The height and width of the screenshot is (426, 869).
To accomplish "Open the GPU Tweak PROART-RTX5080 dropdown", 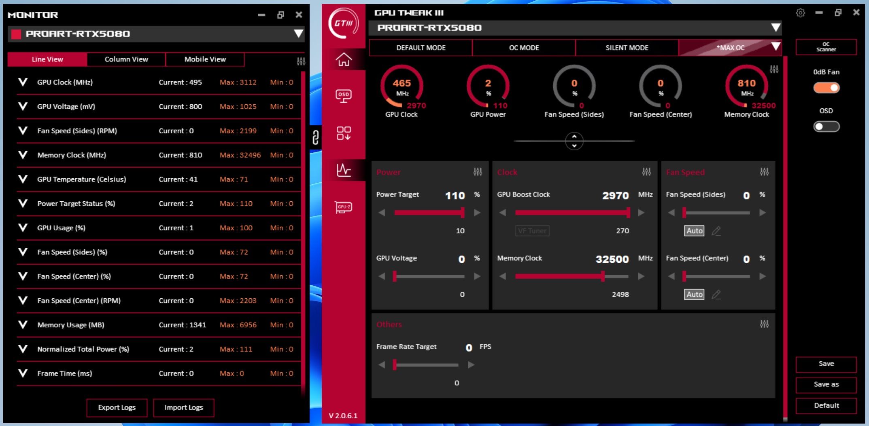I will click(776, 27).
